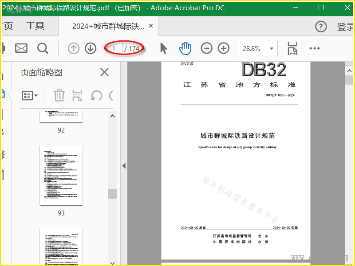Click document view scroll up arrow
Screen dimensions: 355x266
pos(349,71)
